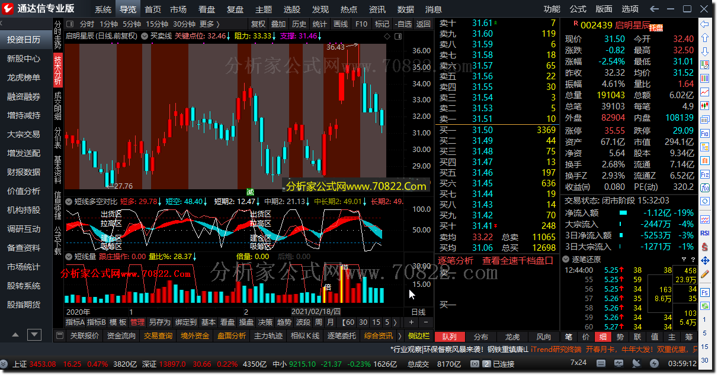Toggle the 侧边栏 sidebar button

[419, 336]
